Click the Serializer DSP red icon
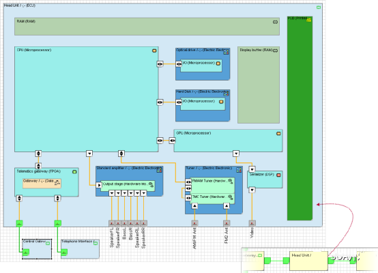 click(x=278, y=175)
